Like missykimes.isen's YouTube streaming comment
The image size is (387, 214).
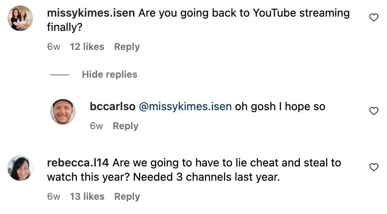[374, 17]
